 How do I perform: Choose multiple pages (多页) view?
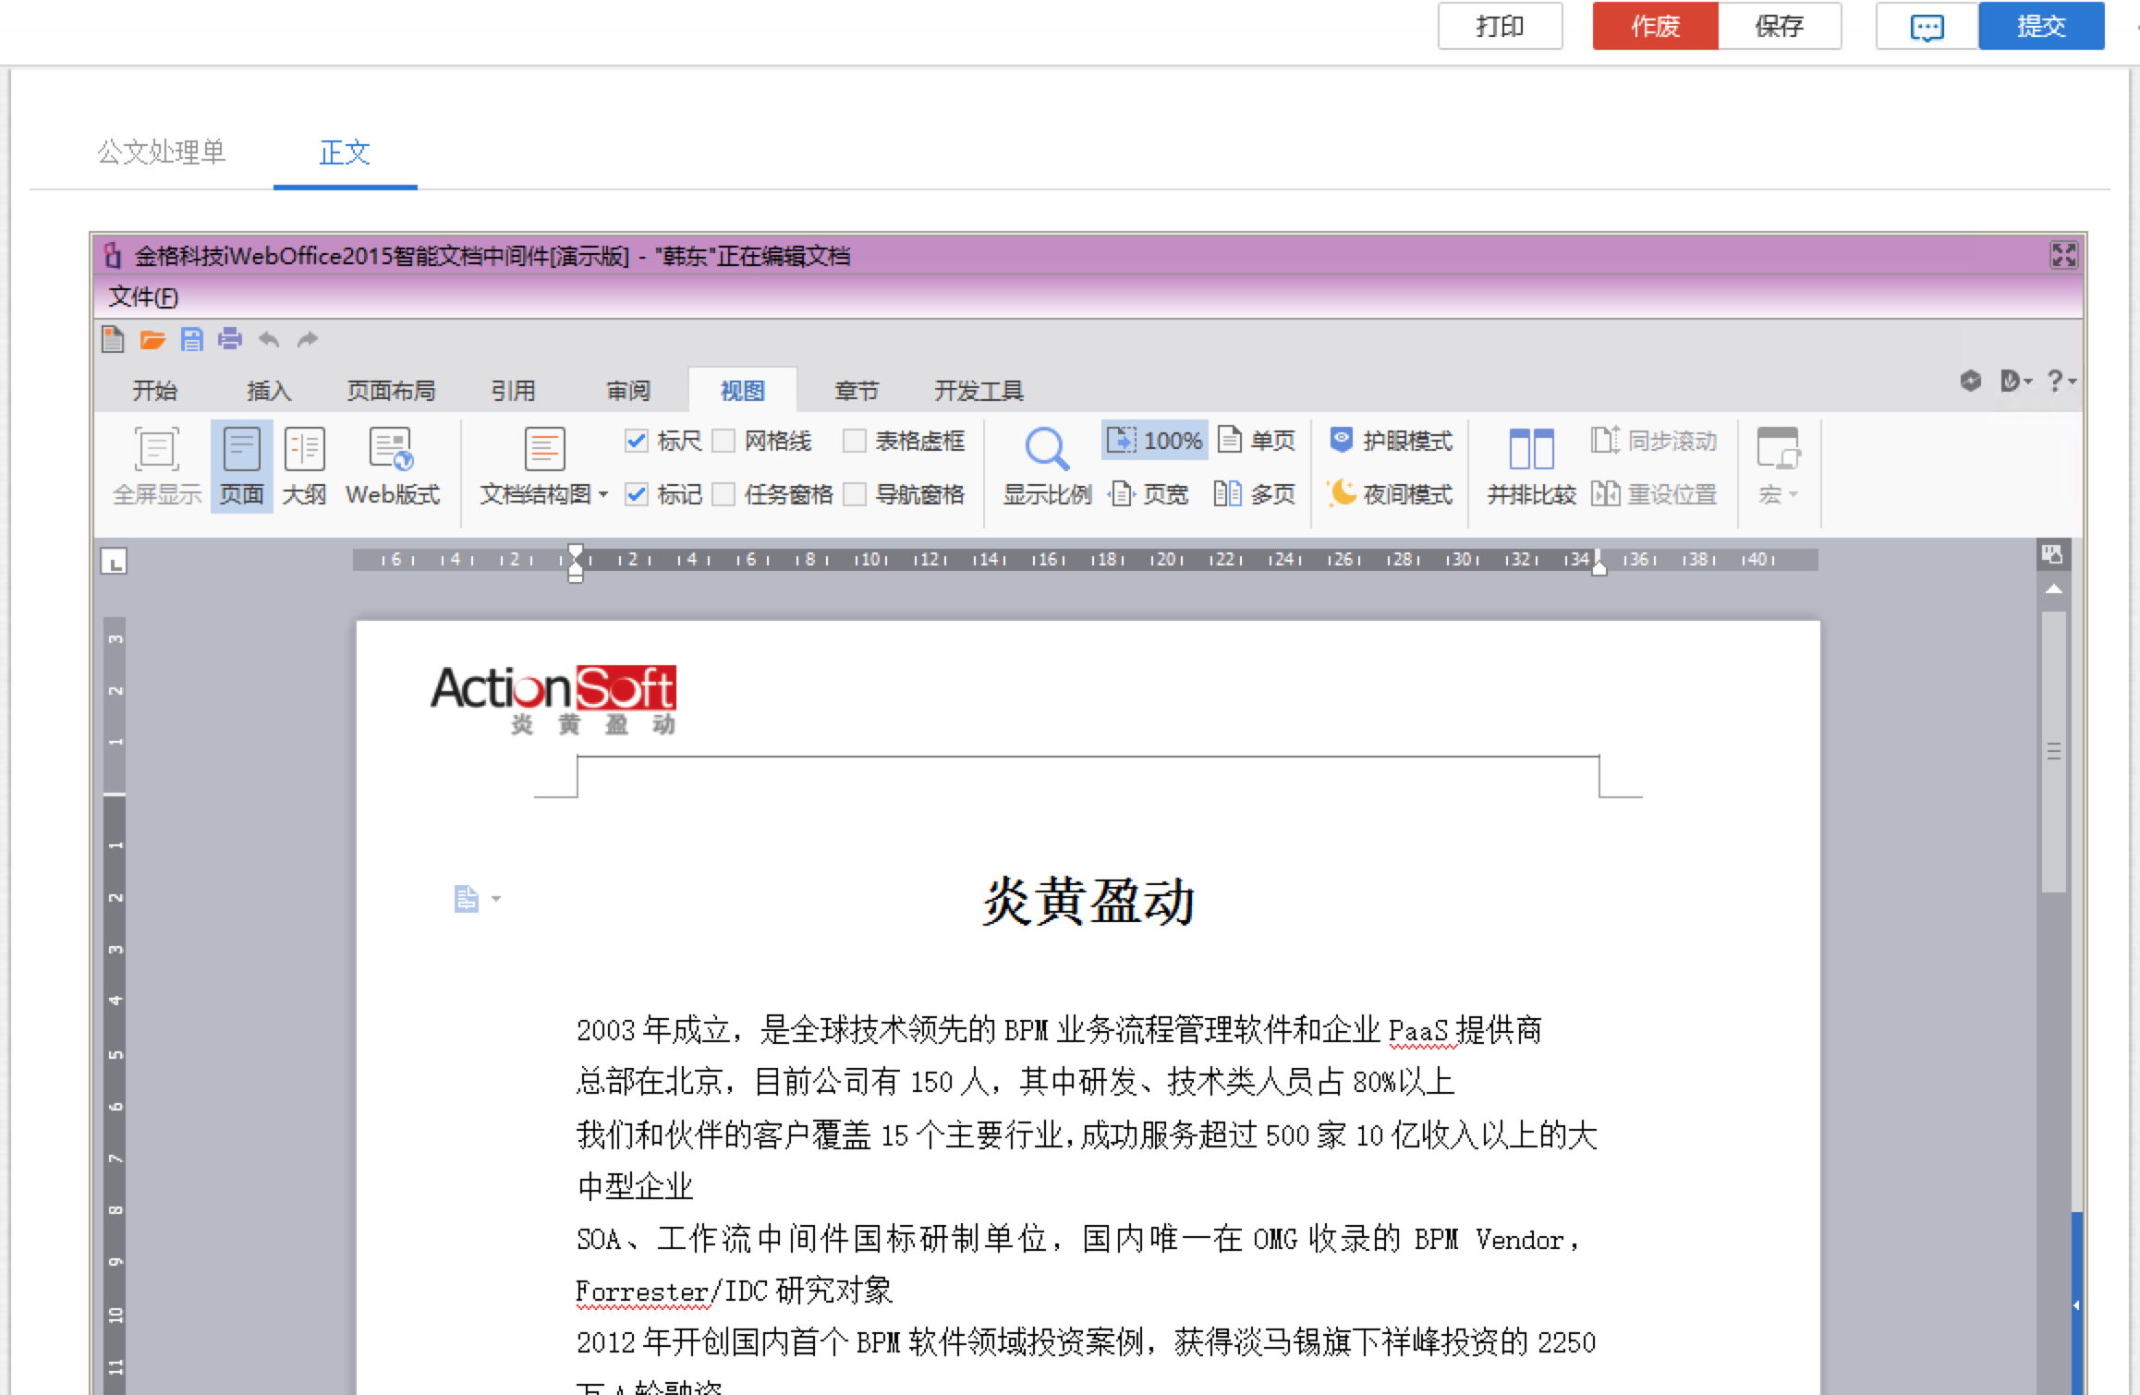(1255, 494)
